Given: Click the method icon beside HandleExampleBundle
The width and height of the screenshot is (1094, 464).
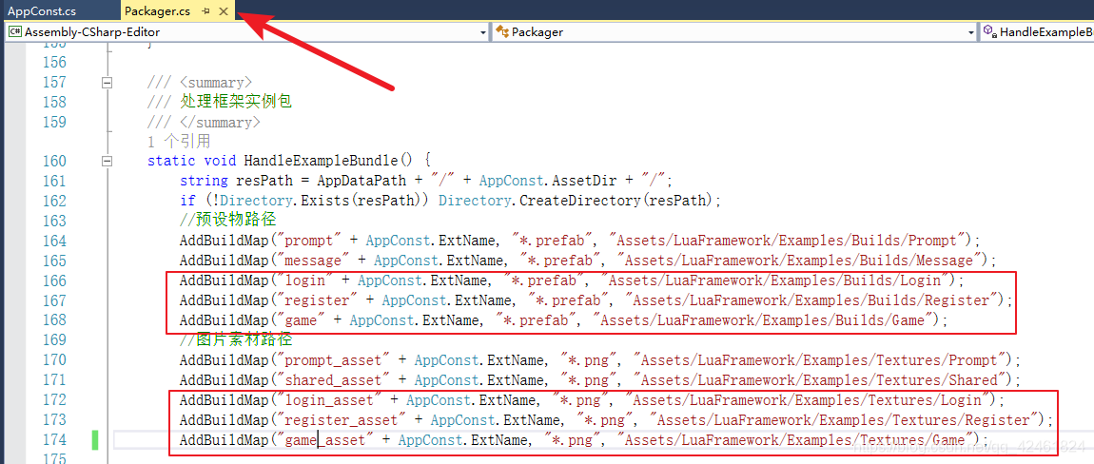Looking at the screenshot, I should [x=989, y=32].
